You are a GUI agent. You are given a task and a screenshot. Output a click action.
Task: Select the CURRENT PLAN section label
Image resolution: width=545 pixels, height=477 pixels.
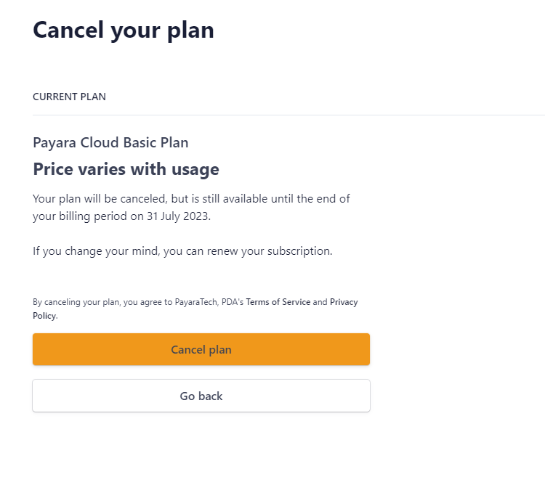pos(69,97)
